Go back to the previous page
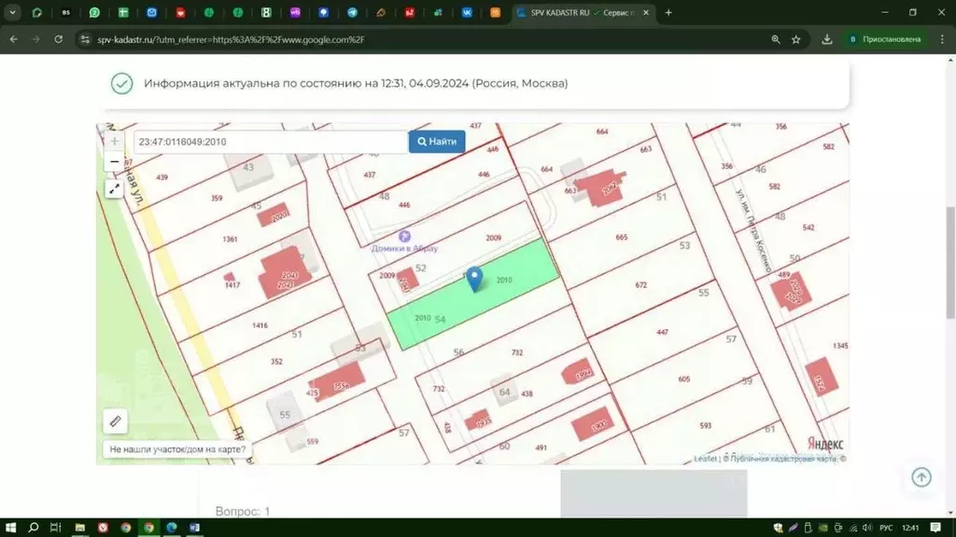956x537 pixels. [x=13, y=39]
